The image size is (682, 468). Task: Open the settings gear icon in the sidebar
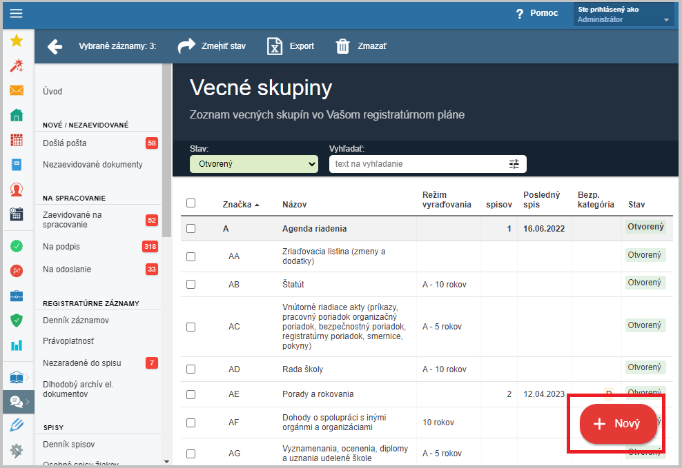tap(17, 451)
